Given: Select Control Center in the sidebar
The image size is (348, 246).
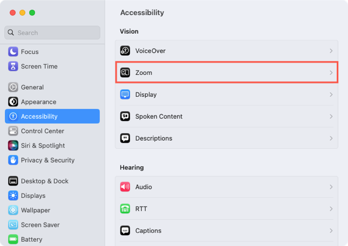Looking at the screenshot, I should (52, 131).
